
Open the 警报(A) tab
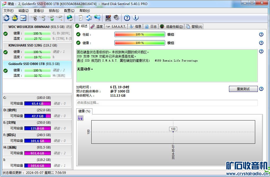point(194,26)
